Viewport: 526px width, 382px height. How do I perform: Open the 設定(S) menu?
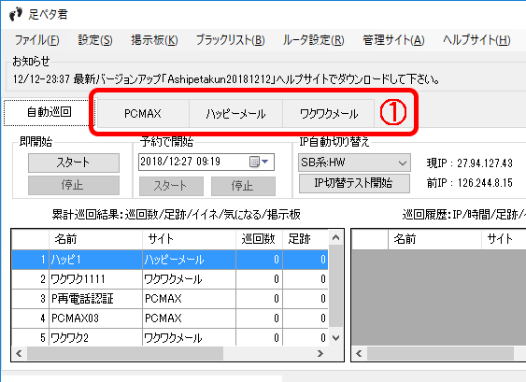pos(95,40)
